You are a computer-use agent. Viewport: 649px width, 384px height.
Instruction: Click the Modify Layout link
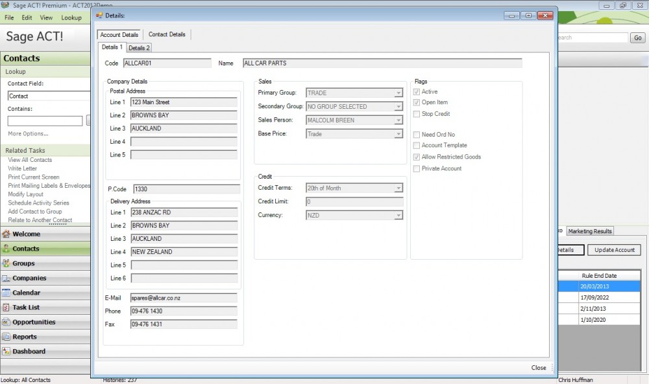[x=25, y=194]
